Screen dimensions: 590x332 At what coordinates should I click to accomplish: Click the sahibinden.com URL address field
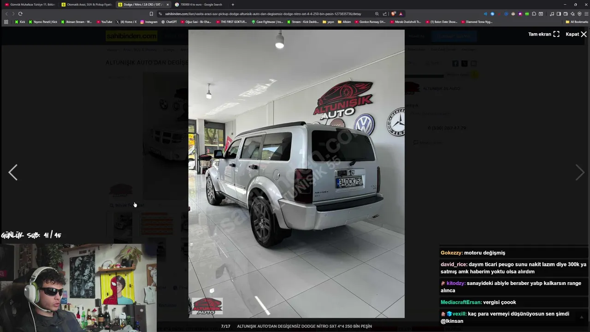263,14
